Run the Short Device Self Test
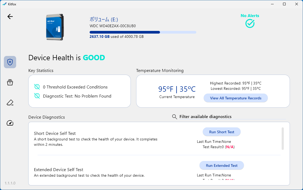The image size is (303, 190). click(x=222, y=132)
